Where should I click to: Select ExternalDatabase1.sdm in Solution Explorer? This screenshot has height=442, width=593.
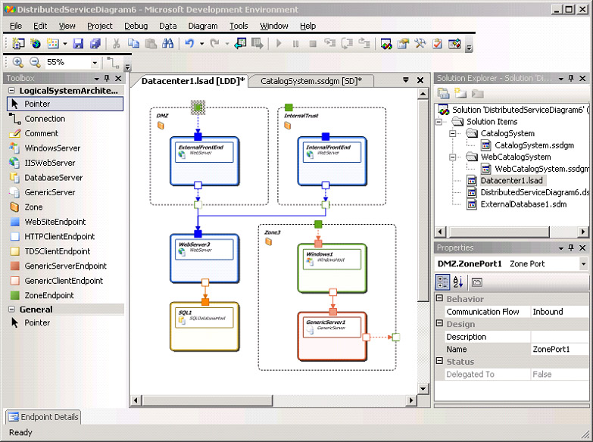click(x=523, y=204)
